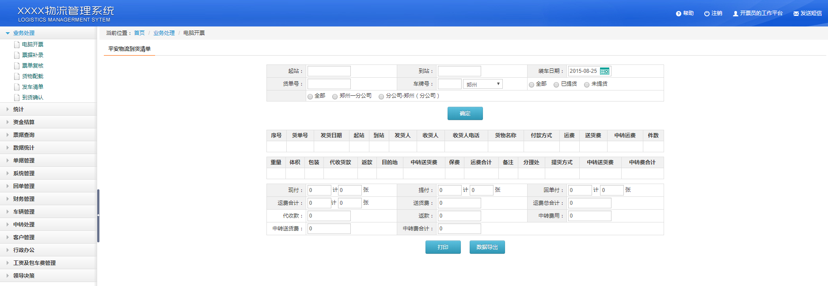Click the help question mark icon
The width and height of the screenshot is (828, 286).
[x=678, y=14]
